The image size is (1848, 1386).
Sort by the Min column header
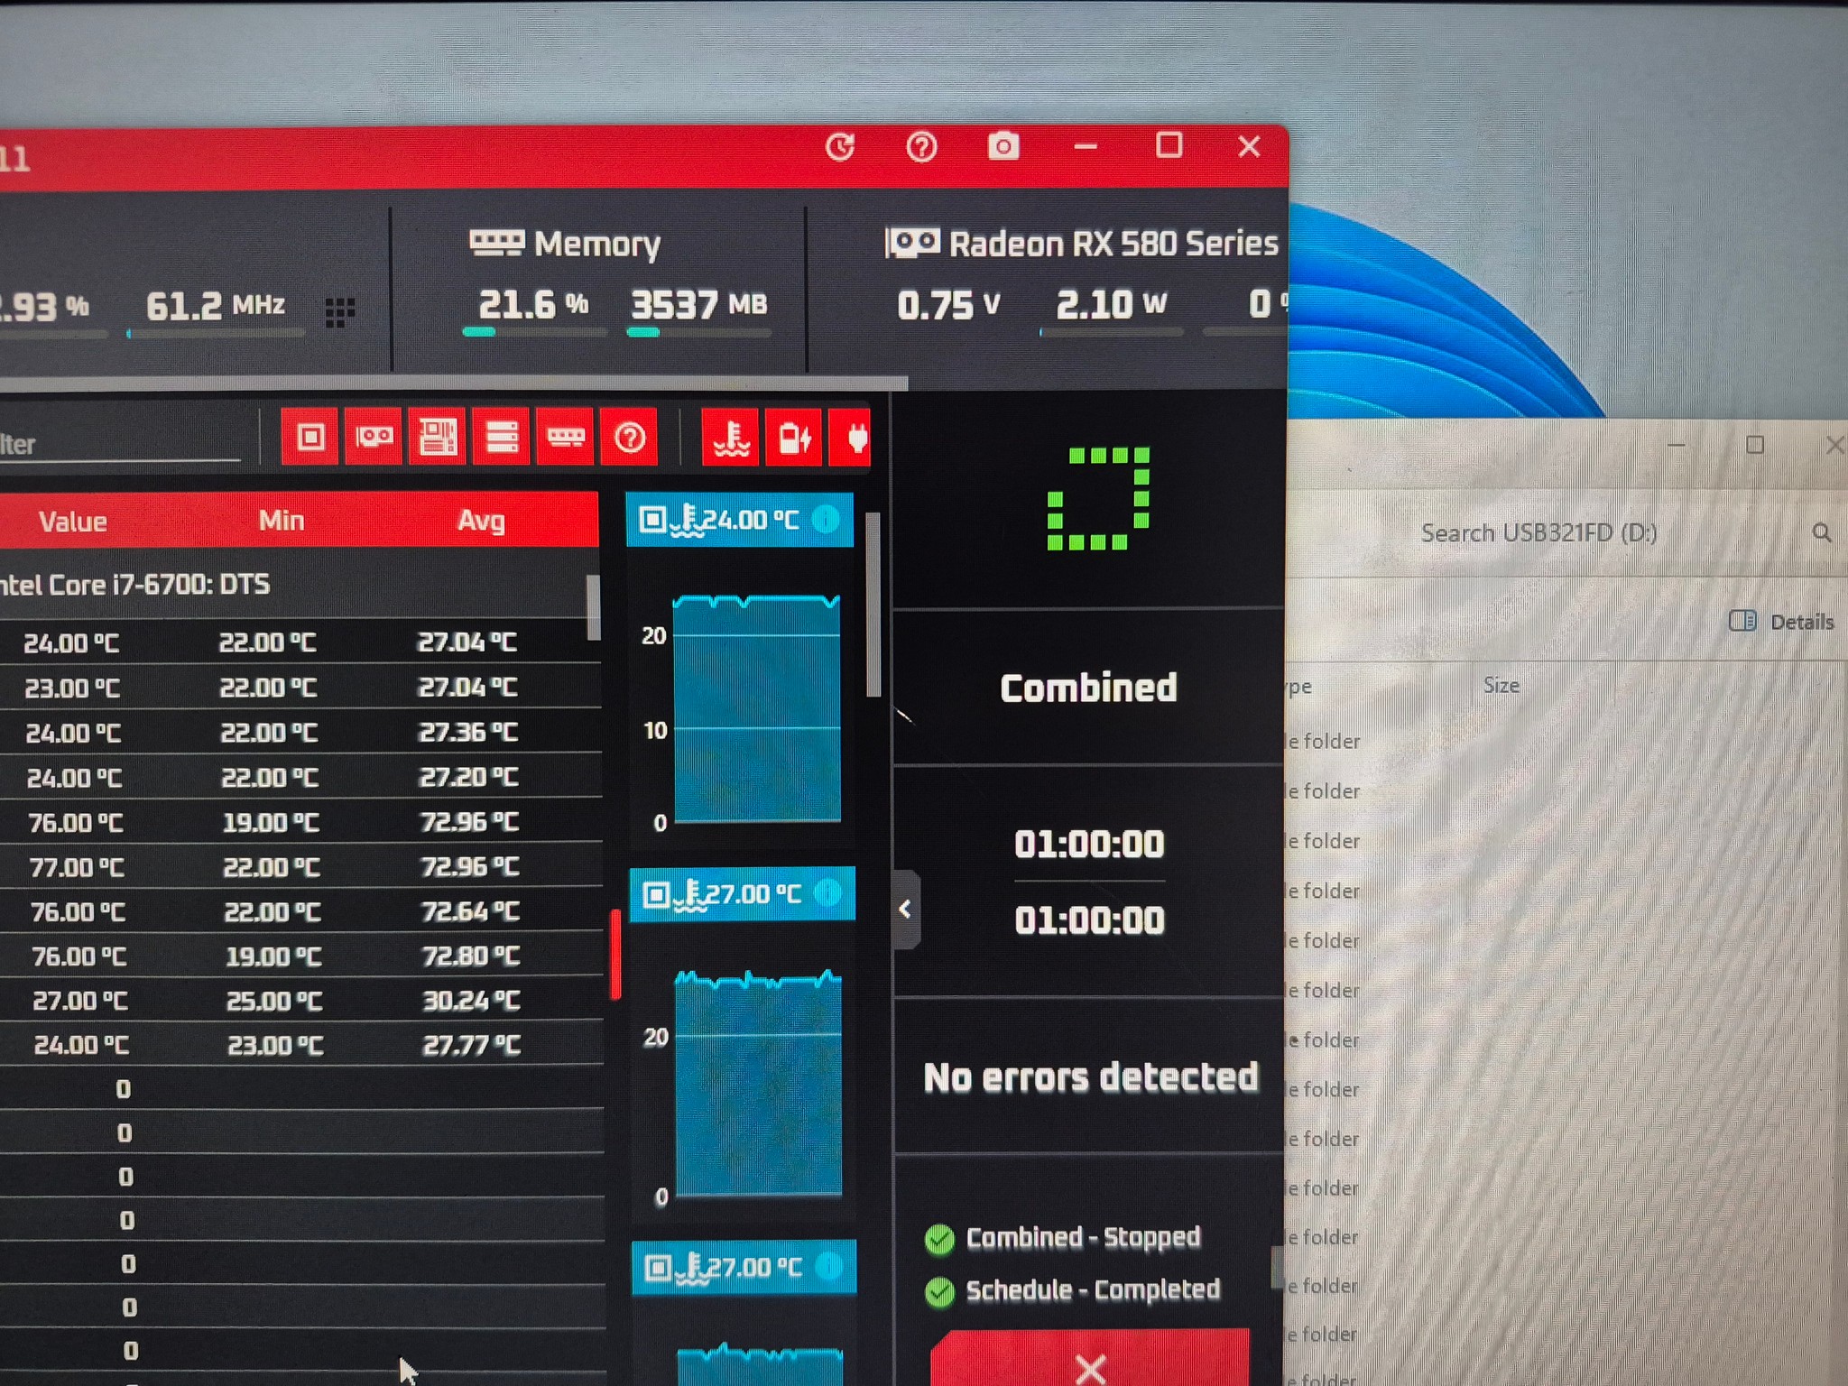(x=282, y=521)
